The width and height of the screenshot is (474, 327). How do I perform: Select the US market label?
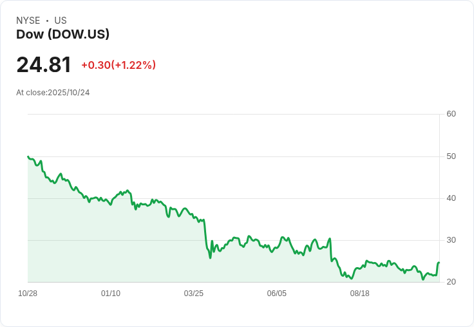point(61,21)
